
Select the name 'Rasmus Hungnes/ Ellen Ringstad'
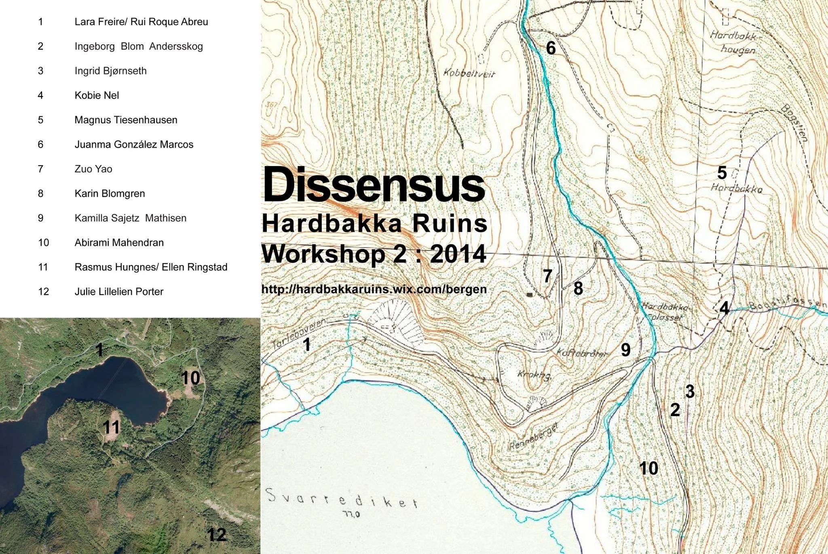pyautogui.click(x=151, y=267)
